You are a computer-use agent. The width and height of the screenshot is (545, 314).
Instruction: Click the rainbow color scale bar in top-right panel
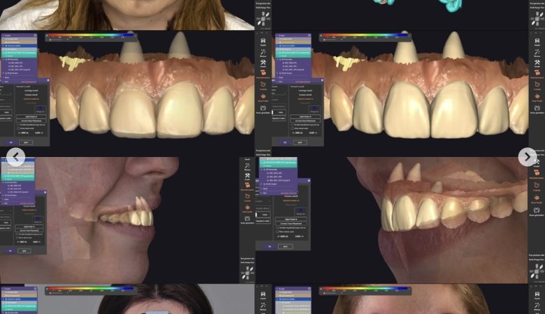363,36
